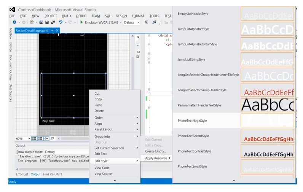The width and height of the screenshot is (303, 192).
Task: Toggle show snap grid button
Action: [34, 138]
